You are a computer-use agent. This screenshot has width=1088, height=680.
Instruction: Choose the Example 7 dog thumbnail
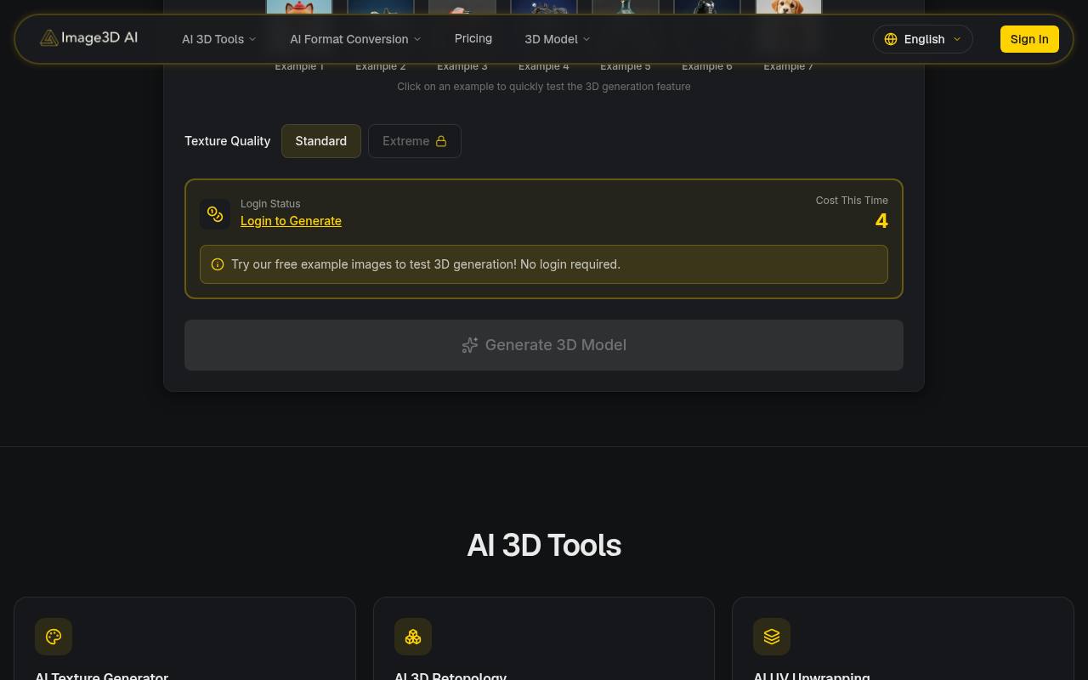tap(789, 8)
